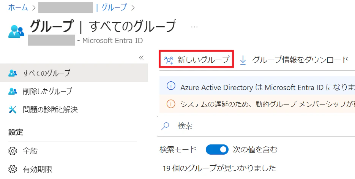Screen dimensions: 355x179
Task: Collapse the sidebar with the double chevron
Action: point(141,58)
